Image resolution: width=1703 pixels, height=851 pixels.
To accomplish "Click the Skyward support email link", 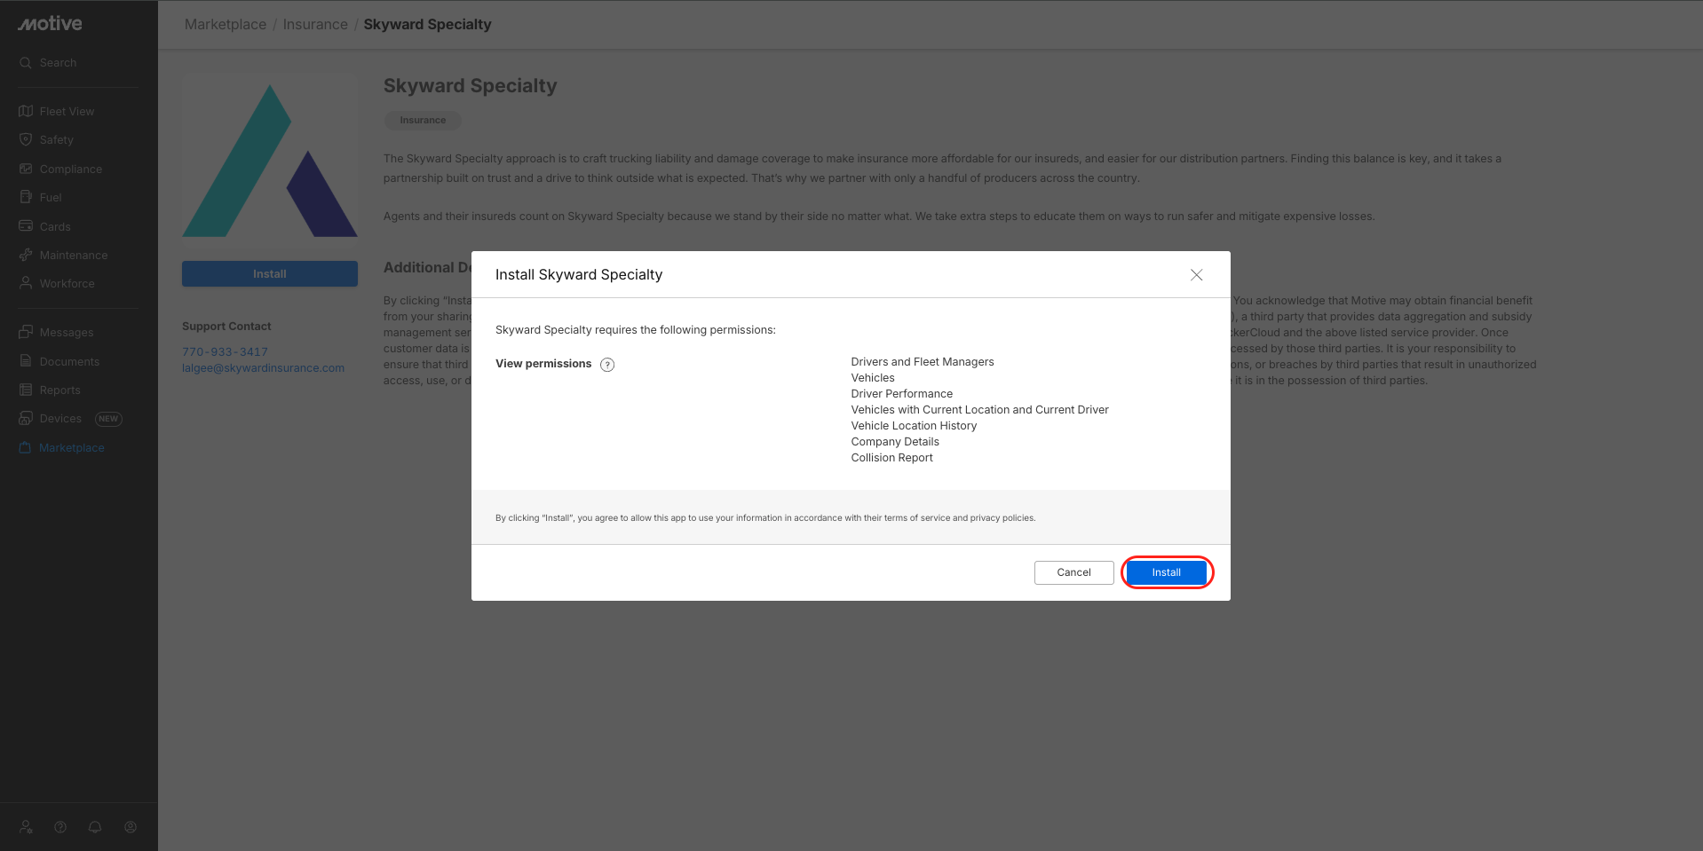I will pyautogui.click(x=263, y=368).
